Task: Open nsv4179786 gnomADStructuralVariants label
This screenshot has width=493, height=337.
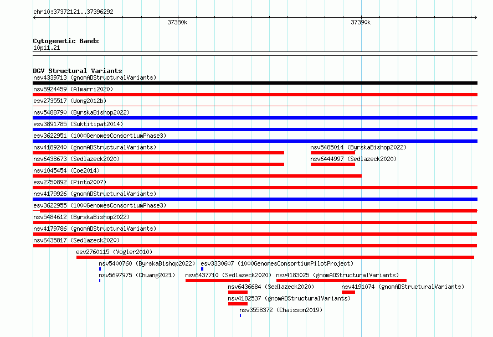Action: click(x=95, y=229)
